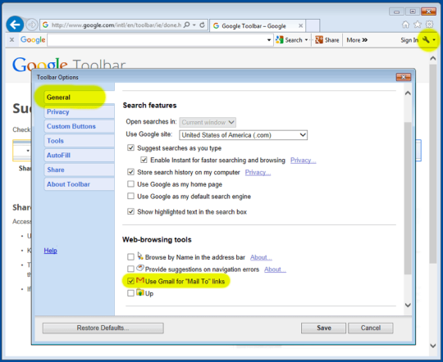This screenshot has width=443, height=362.
Task: Click the Browse by Name cursor icon
Action: coord(140,256)
